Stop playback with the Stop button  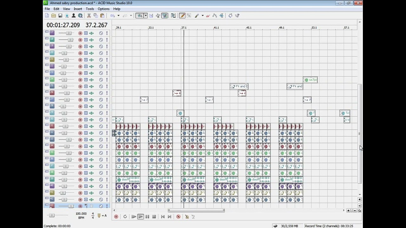(154, 217)
